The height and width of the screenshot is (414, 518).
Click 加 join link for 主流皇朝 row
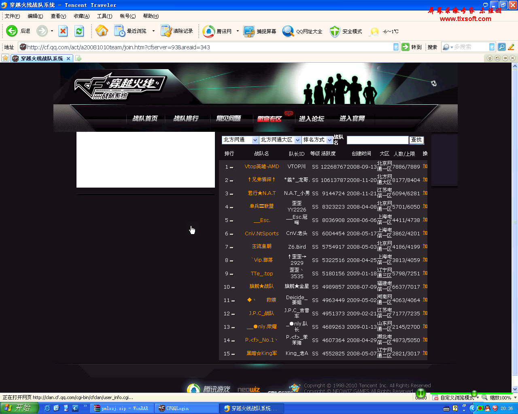click(425, 246)
